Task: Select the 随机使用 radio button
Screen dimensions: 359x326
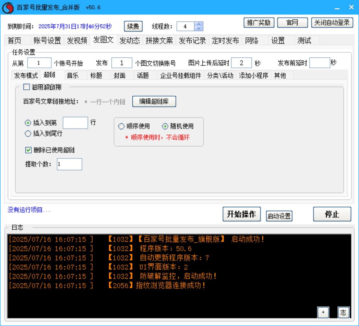Action: click(165, 127)
